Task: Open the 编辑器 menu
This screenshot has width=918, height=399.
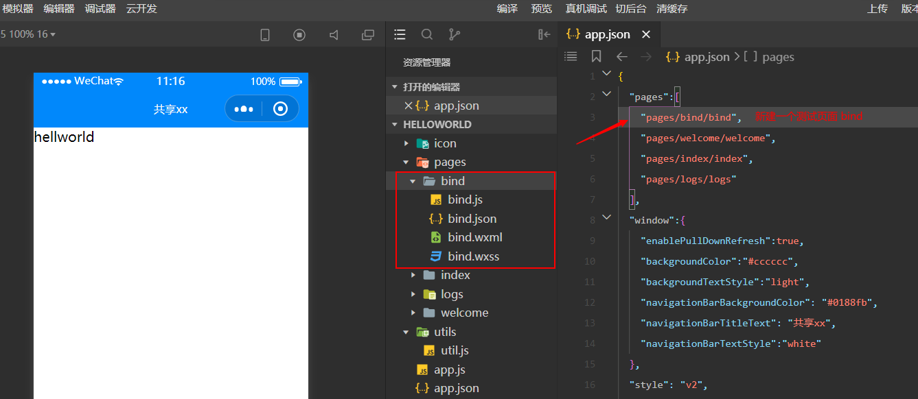Action: [x=59, y=9]
